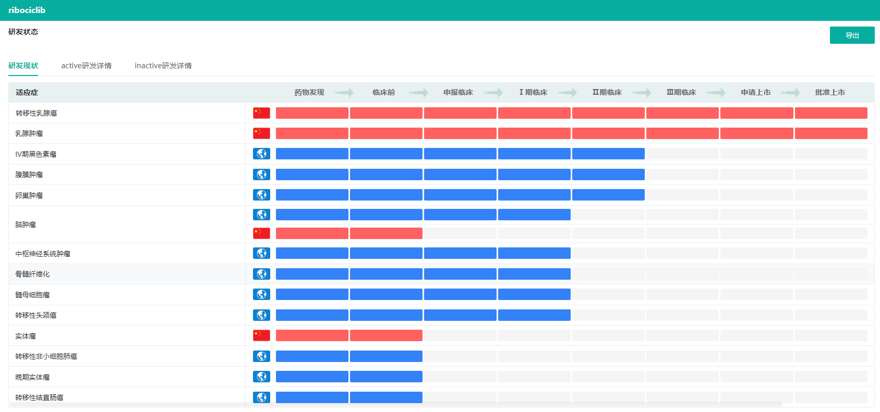Viewport: 880px width, 412px height.
Task: Click China flag icon for 乳腺肿瘤
Action: pyautogui.click(x=261, y=133)
